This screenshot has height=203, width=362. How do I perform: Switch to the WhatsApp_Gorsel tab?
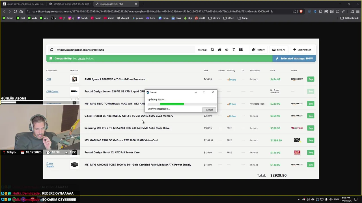pos(70,4)
